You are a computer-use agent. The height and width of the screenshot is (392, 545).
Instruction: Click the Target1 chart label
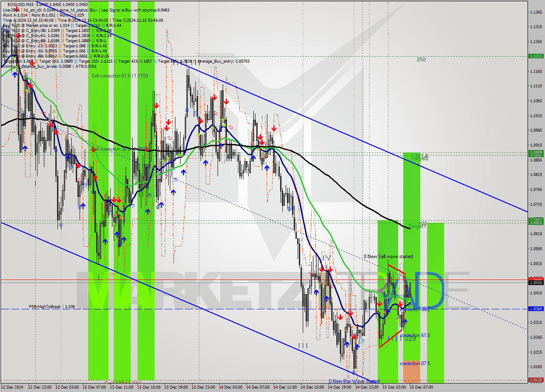[417, 226]
